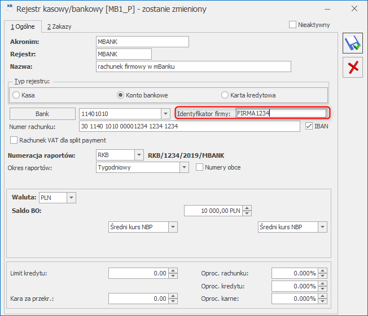This screenshot has height=316, width=368.
Task: Close the window with title bar X
Action: (354, 9)
